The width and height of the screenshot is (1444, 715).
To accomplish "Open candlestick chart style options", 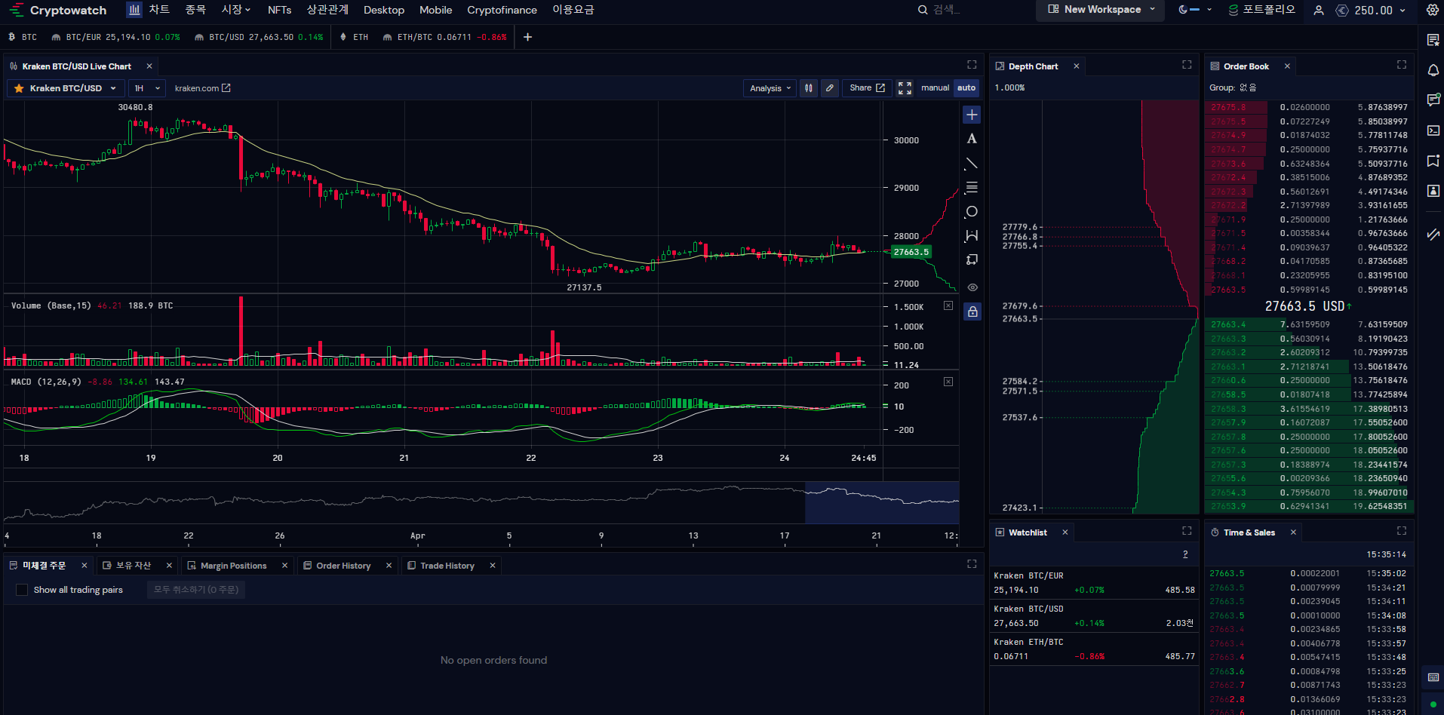I will (x=809, y=88).
